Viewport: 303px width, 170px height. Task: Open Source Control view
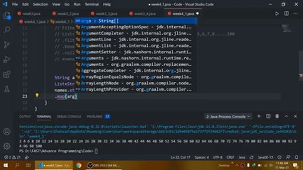[7, 45]
